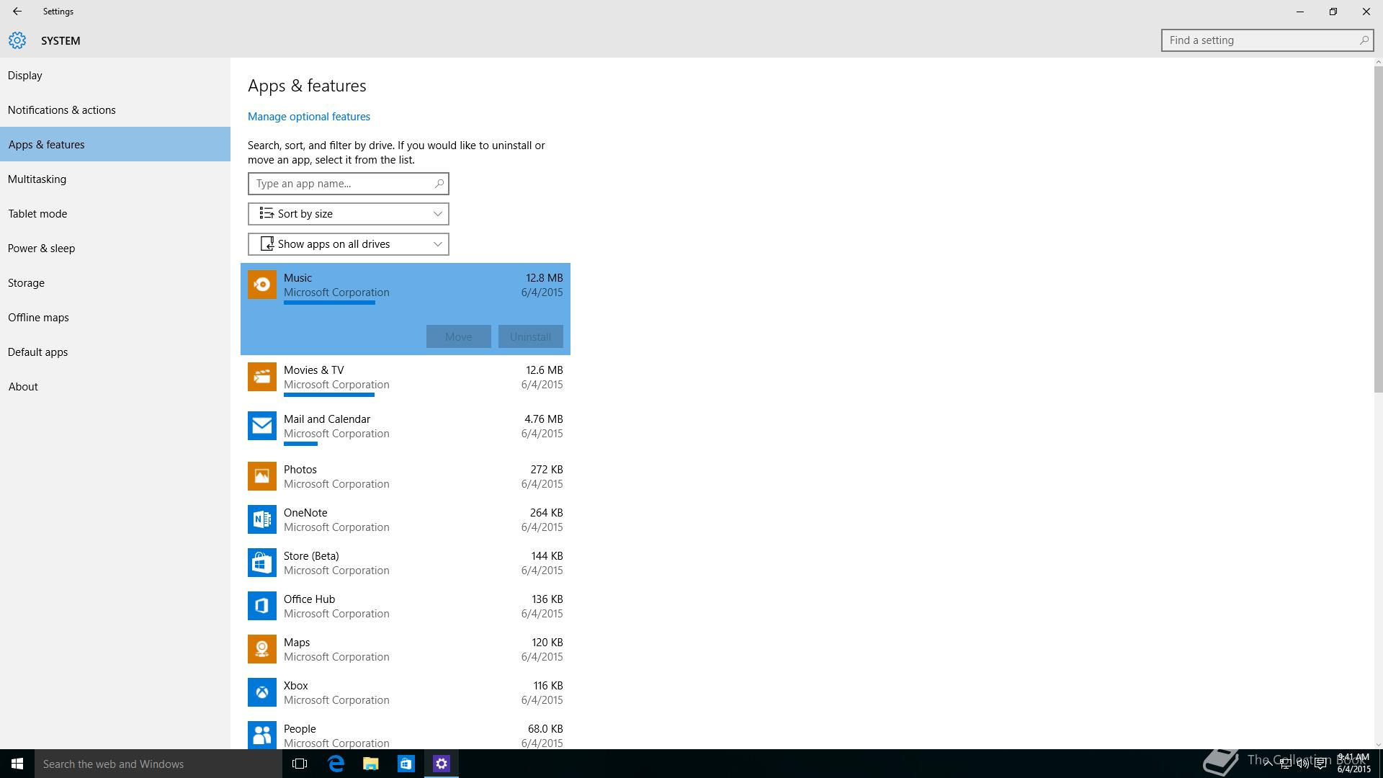
Task: Select the People app name
Action: pos(300,729)
